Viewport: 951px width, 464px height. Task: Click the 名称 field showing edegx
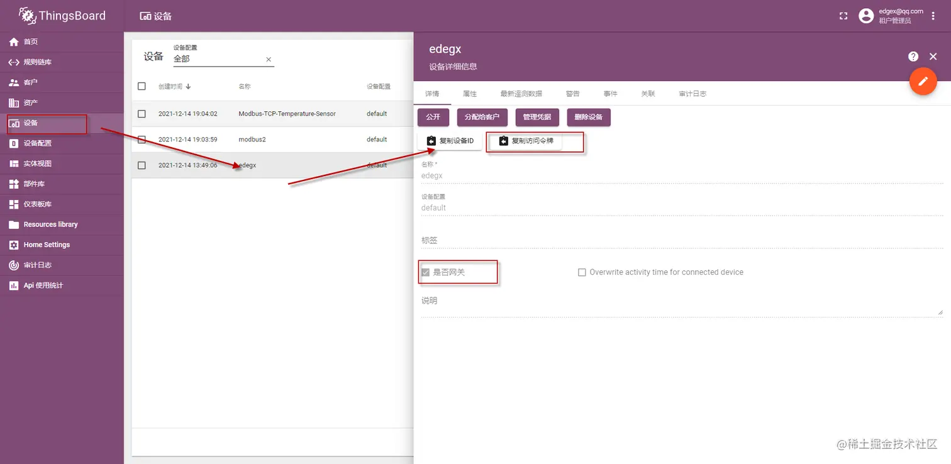(x=682, y=175)
